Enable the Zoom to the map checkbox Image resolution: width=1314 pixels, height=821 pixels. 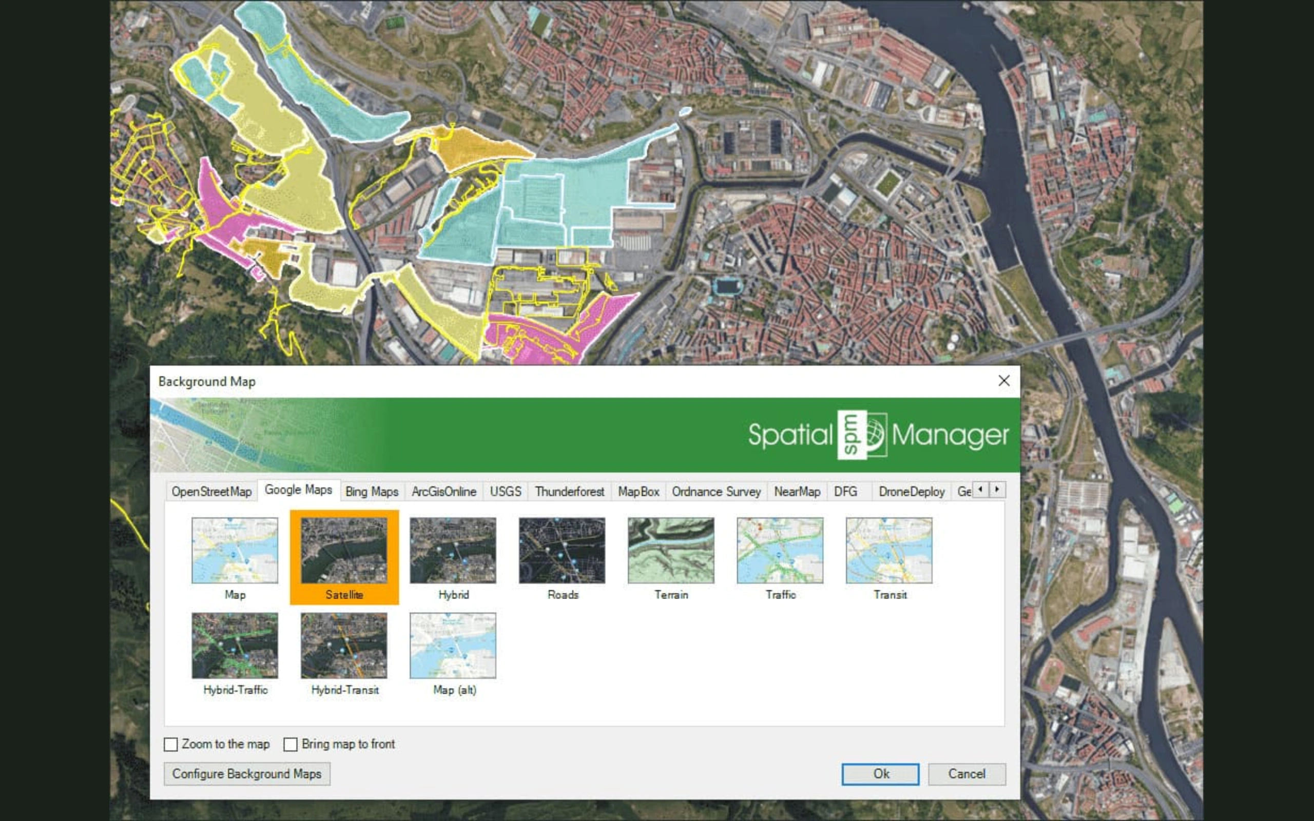170,744
